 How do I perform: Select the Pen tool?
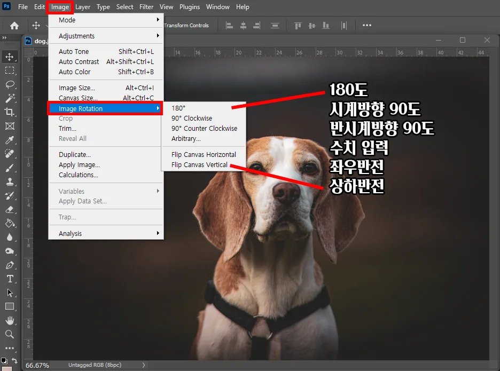click(10, 265)
